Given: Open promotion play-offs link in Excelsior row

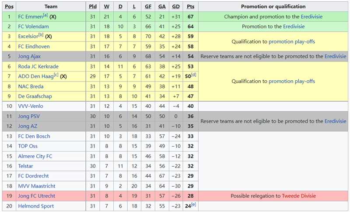Looking at the screenshot, I should 292,42.
